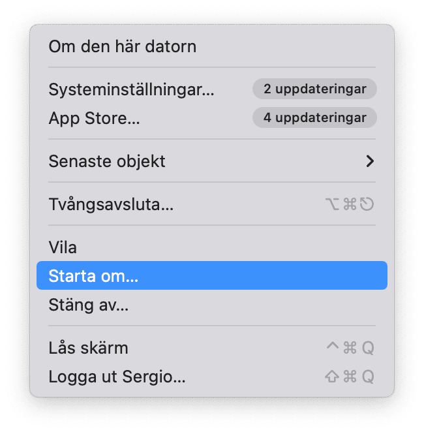
Task: Choose Tvångsavsluta to force quit apps
Action: 111,204
